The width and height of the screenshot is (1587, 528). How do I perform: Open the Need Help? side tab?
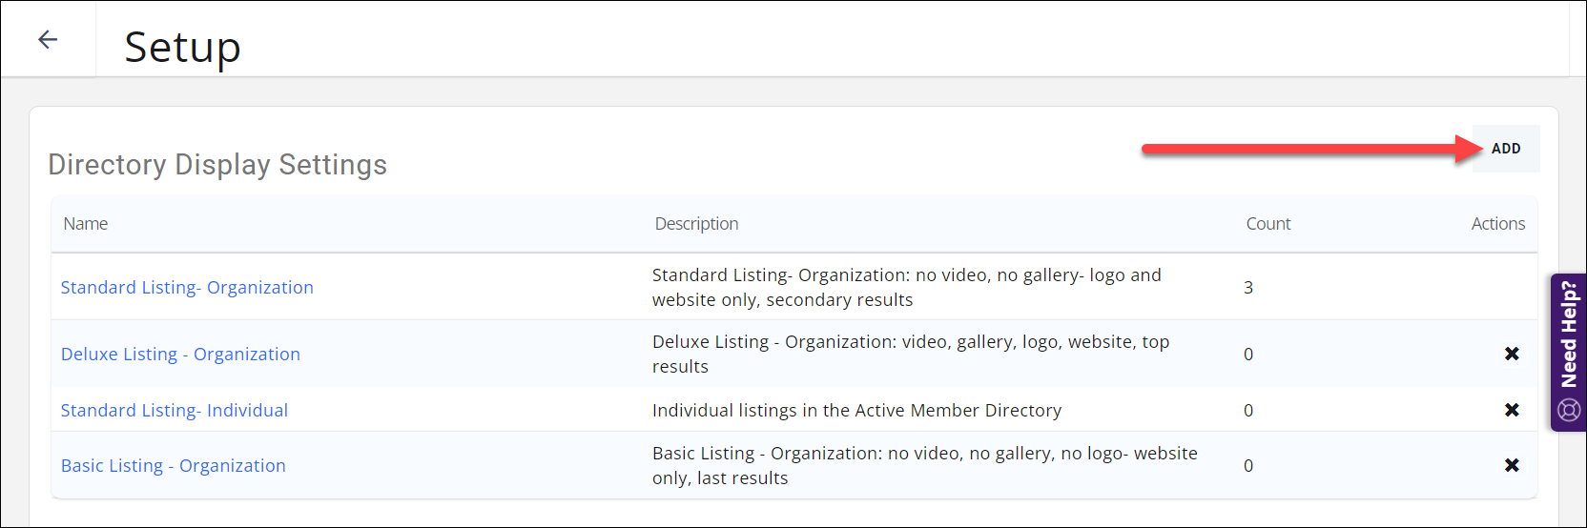pyautogui.click(x=1569, y=335)
